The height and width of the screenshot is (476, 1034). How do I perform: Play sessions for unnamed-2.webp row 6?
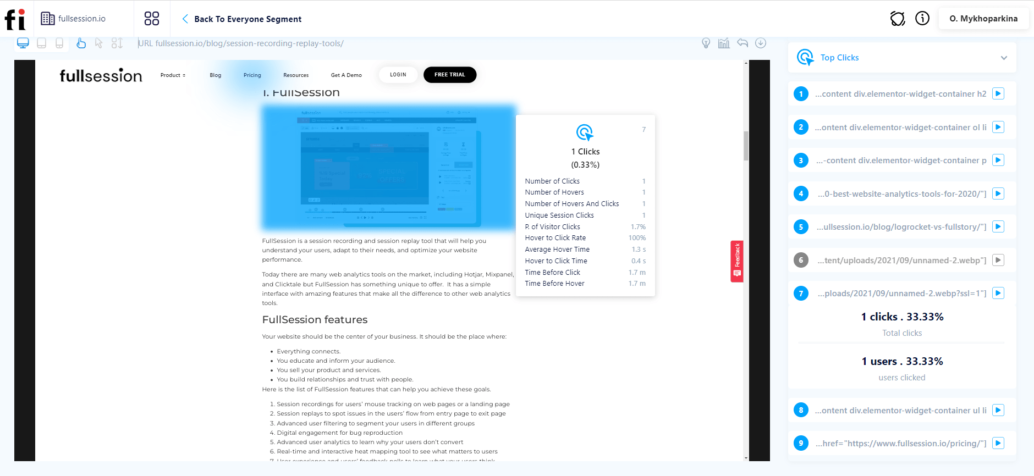[x=998, y=260]
